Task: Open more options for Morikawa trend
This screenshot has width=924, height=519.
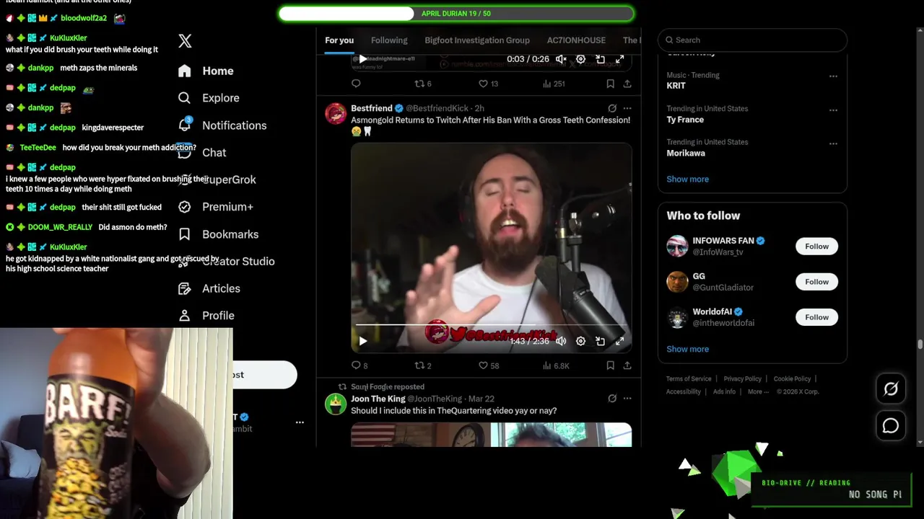Action: coord(833,143)
